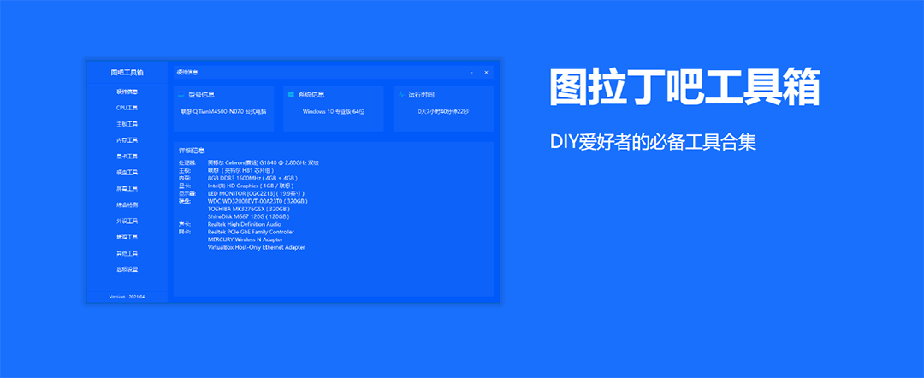Open 其他工具 in the sidebar
Viewport: 924px width, 378px height.
point(127,253)
